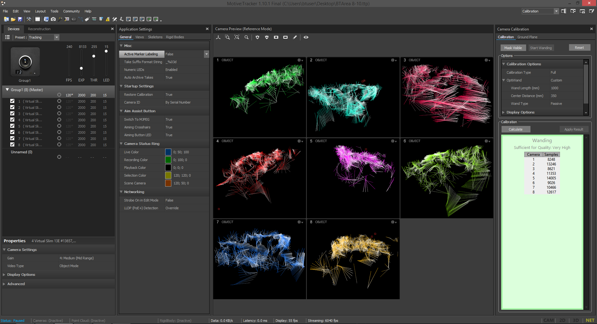Click the pencil icon in Camera Preview toolbar
The image size is (597, 324).
tap(295, 37)
